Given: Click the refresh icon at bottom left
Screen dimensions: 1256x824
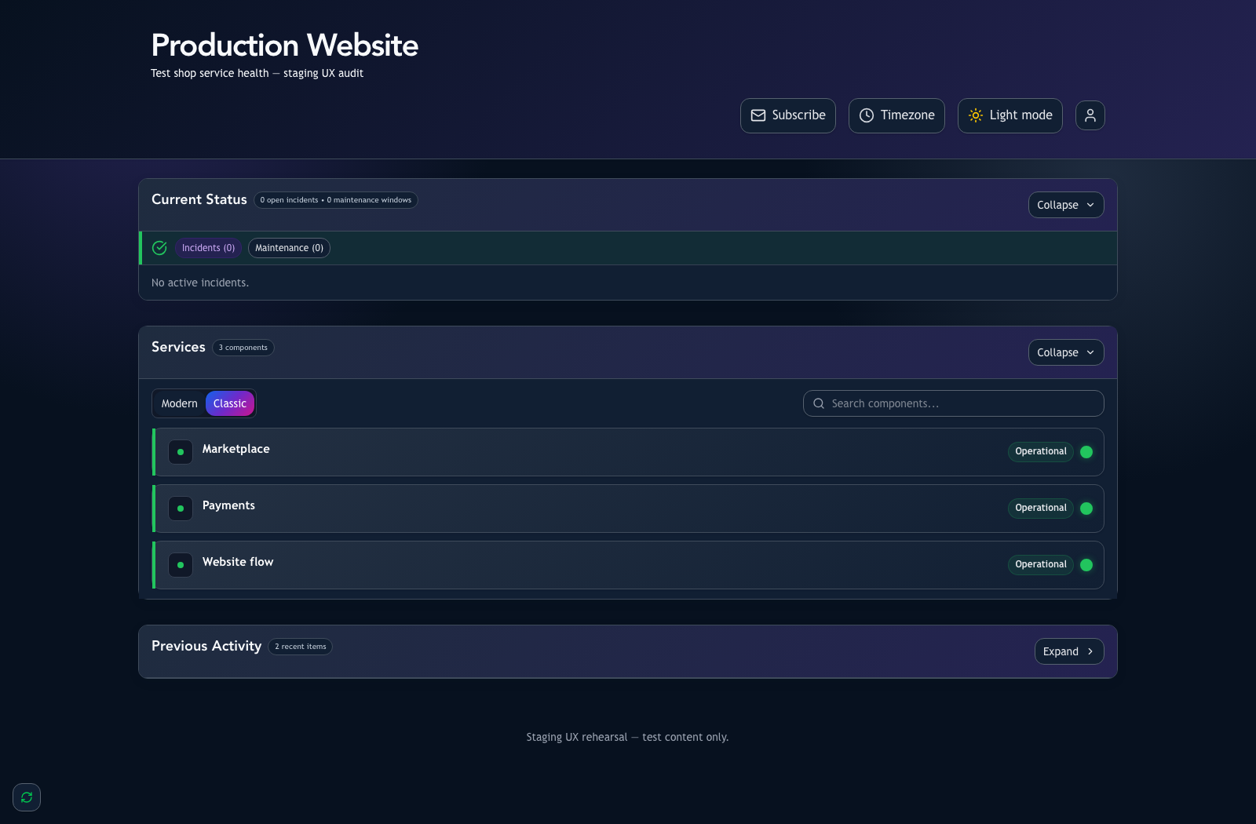Looking at the screenshot, I should tap(27, 797).
